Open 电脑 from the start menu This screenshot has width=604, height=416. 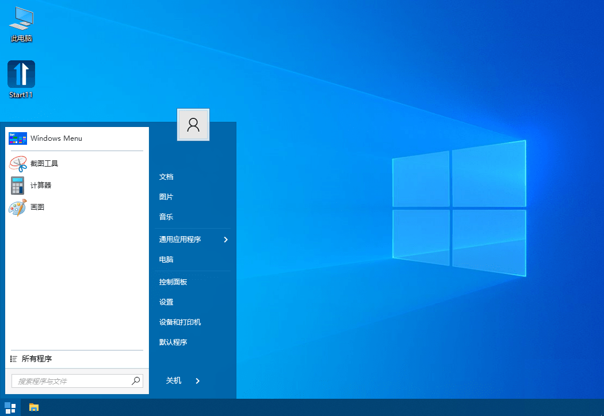166,259
